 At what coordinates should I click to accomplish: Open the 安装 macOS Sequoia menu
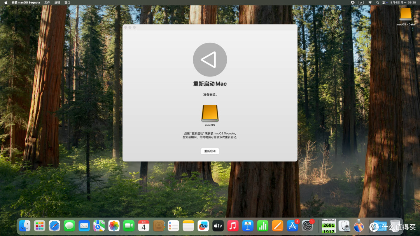coord(26,2)
